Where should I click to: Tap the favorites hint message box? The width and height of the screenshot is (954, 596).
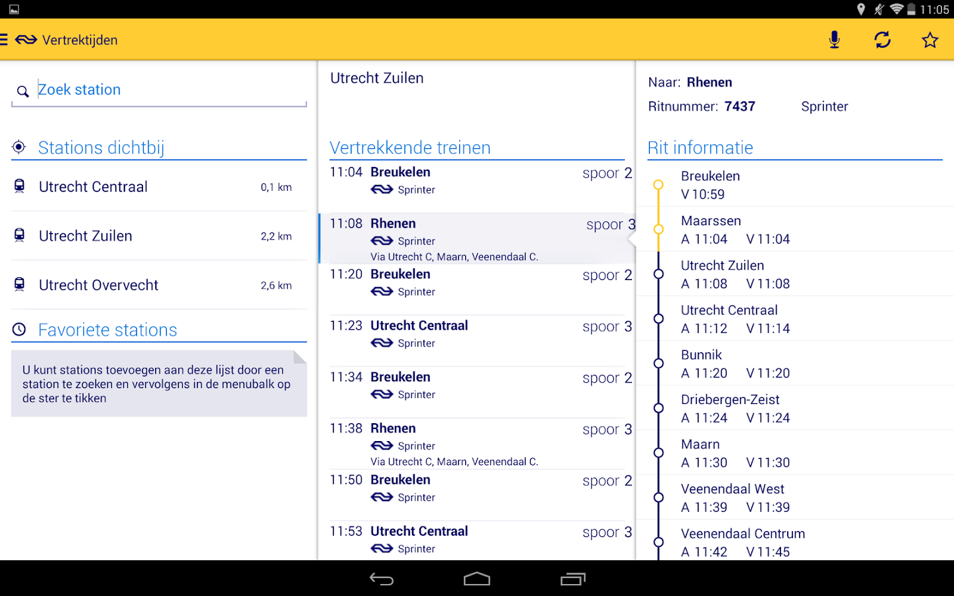[159, 383]
